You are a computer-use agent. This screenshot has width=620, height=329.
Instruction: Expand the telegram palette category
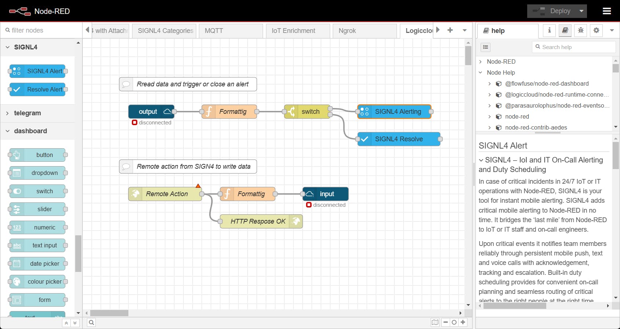pyautogui.click(x=8, y=113)
